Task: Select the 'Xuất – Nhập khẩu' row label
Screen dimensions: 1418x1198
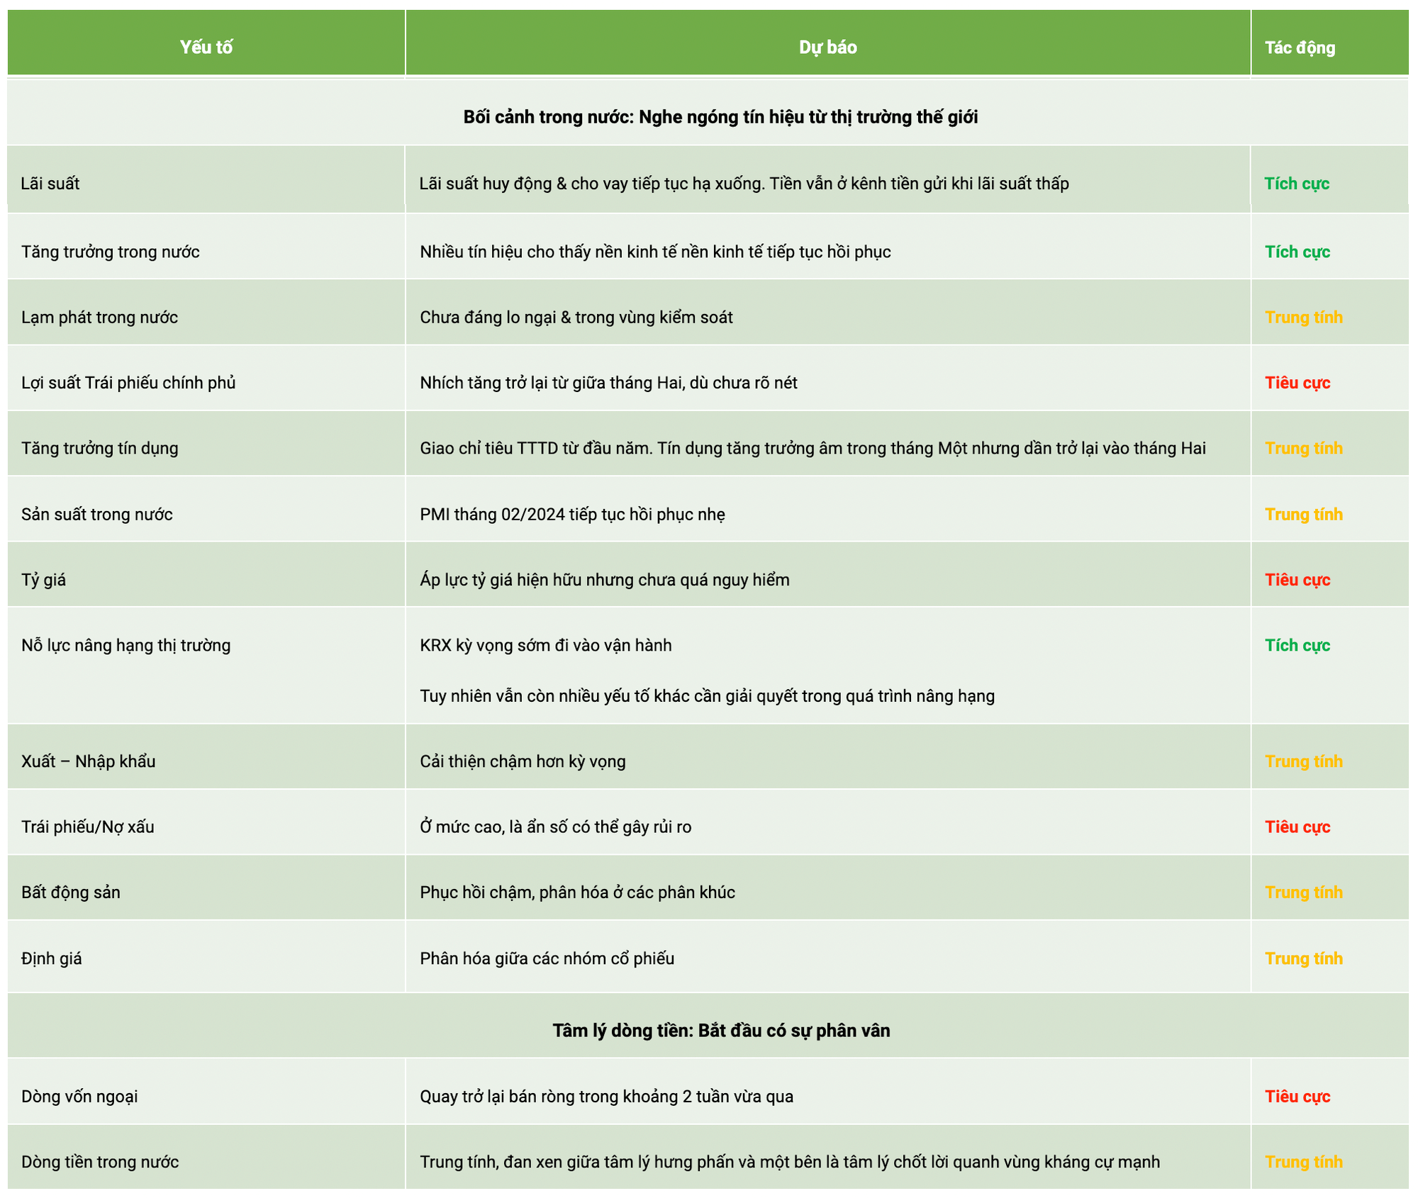Action: (x=89, y=761)
